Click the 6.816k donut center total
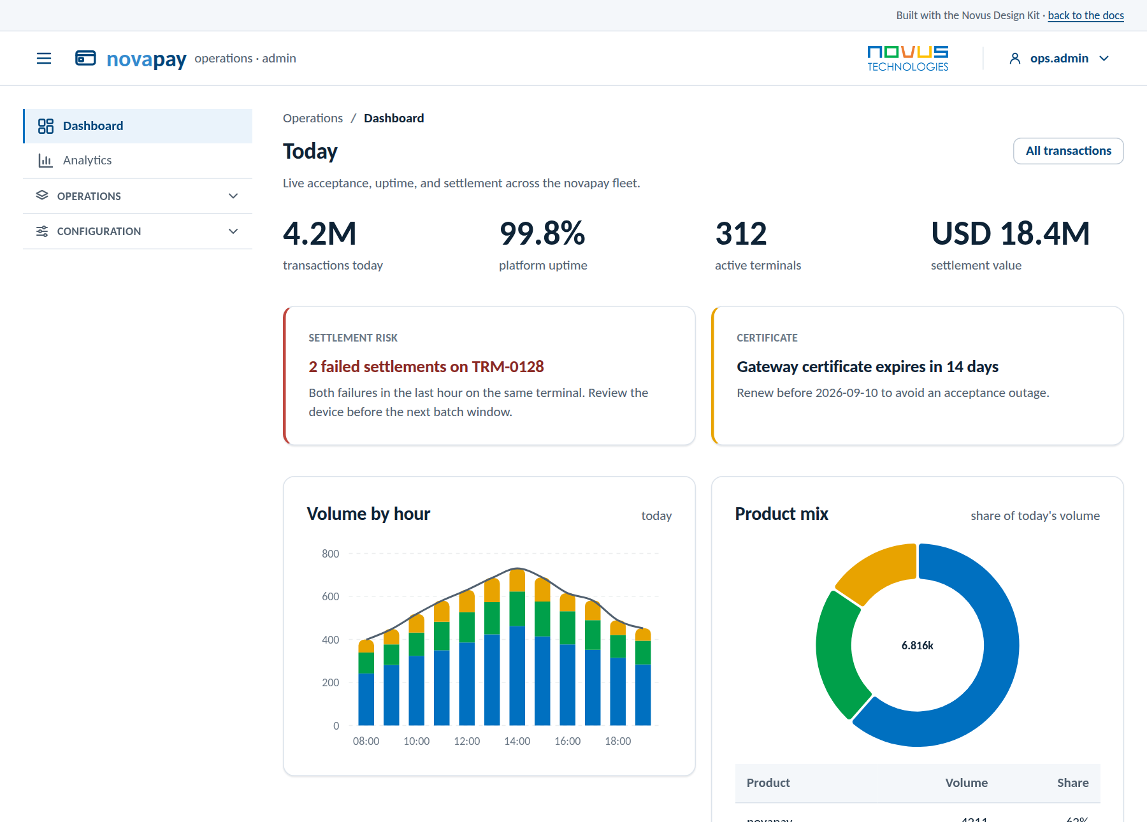 tap(918, 645)
